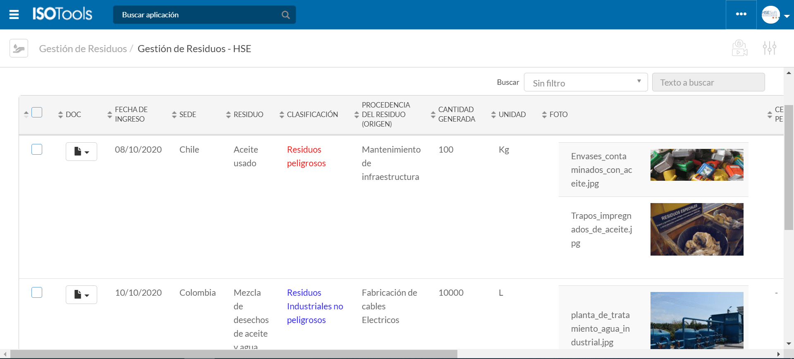This screenshot has width=794, height=359.
Task: Click the vertical scrollbar thumb
Action: pyautogui.click(x=789, y=168)
